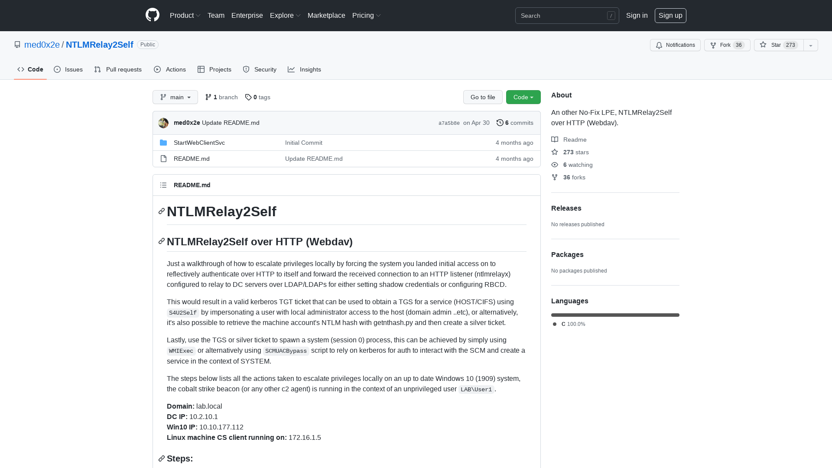Open the Actions tab
832x468 pixels.
click(x=170, y=69)
